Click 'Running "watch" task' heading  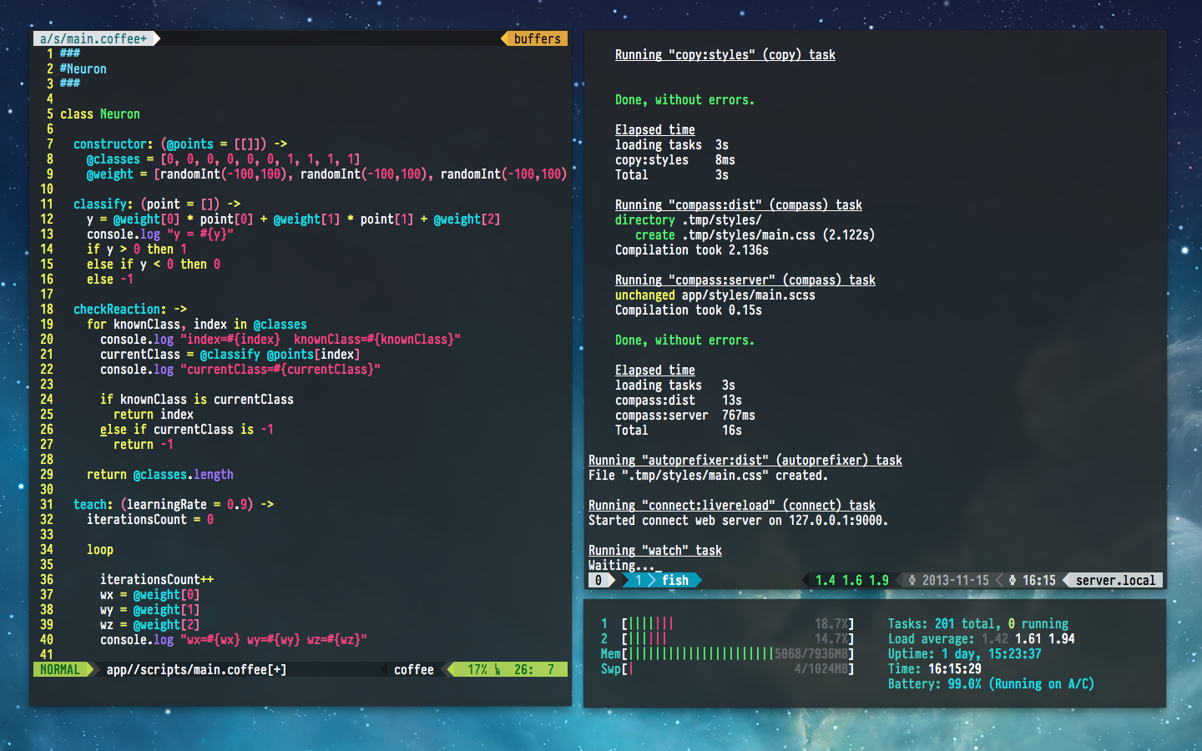(x=655, y=551)
